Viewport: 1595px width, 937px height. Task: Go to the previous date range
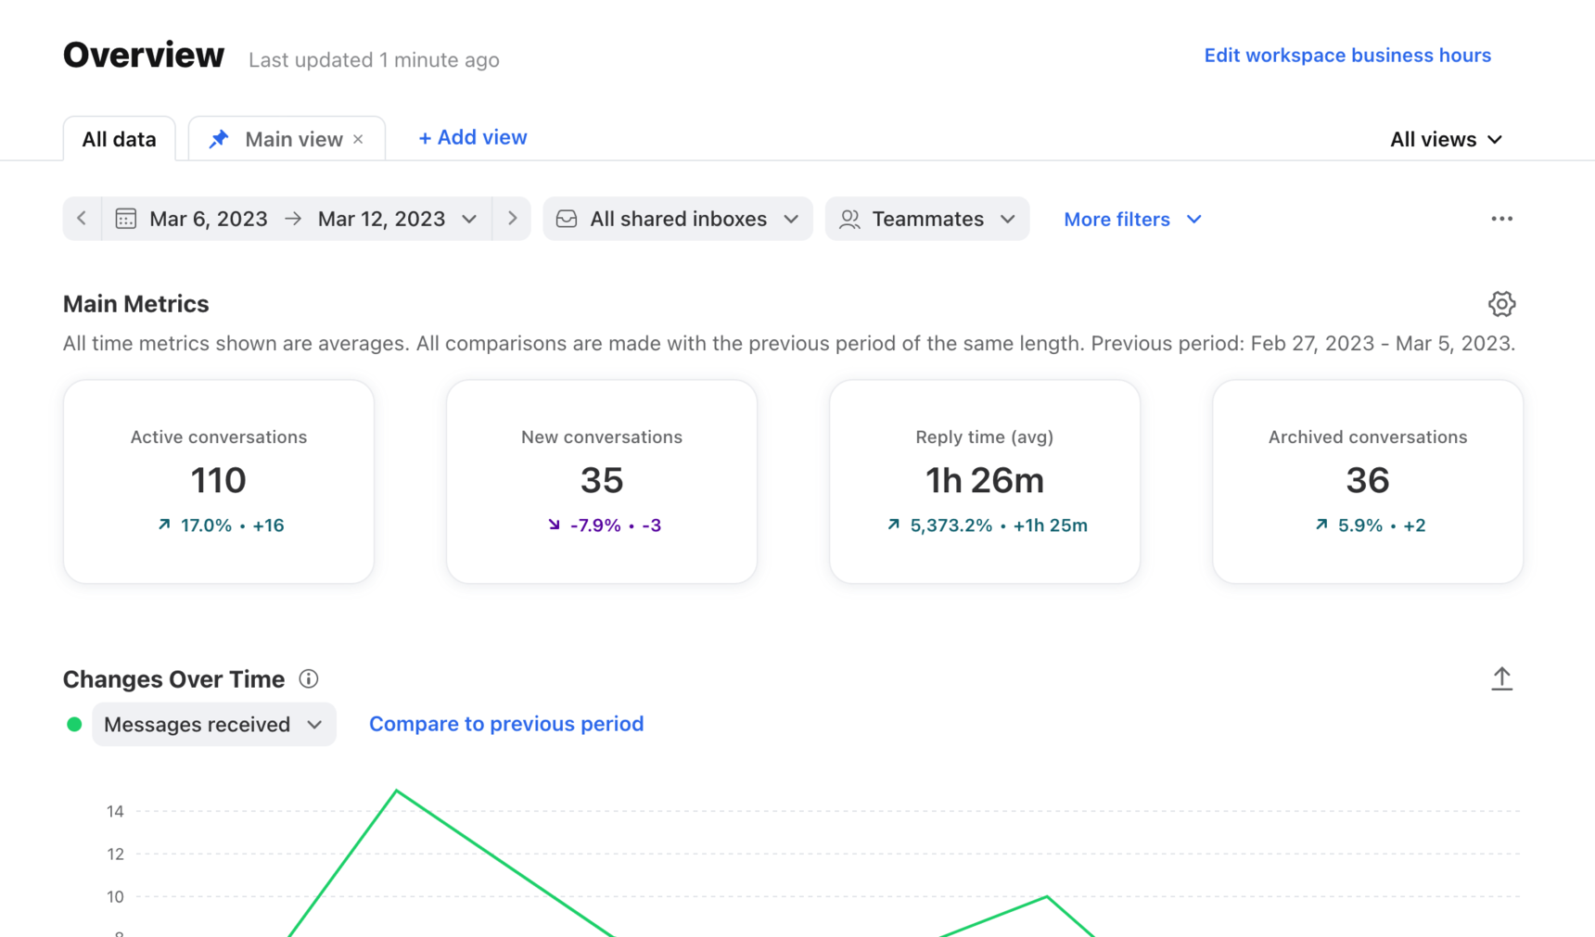coord(82,219)
